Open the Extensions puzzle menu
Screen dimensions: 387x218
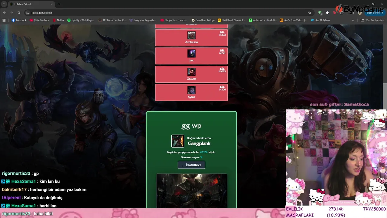click(342, 13)
